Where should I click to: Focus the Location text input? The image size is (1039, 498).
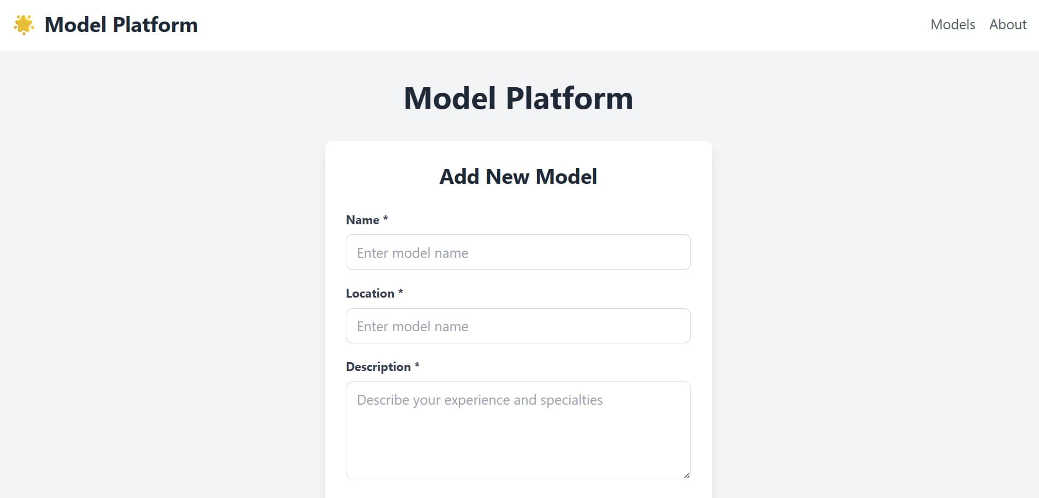[x=518, y=326]
